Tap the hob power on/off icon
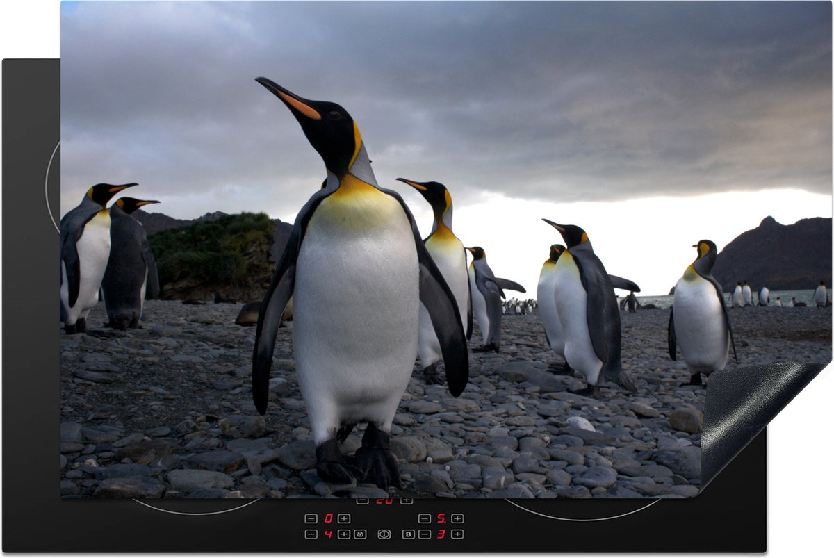The image size is (834, 558). [x=384, y=534]
